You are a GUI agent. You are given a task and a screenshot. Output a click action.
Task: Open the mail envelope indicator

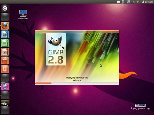pos(118,2)
